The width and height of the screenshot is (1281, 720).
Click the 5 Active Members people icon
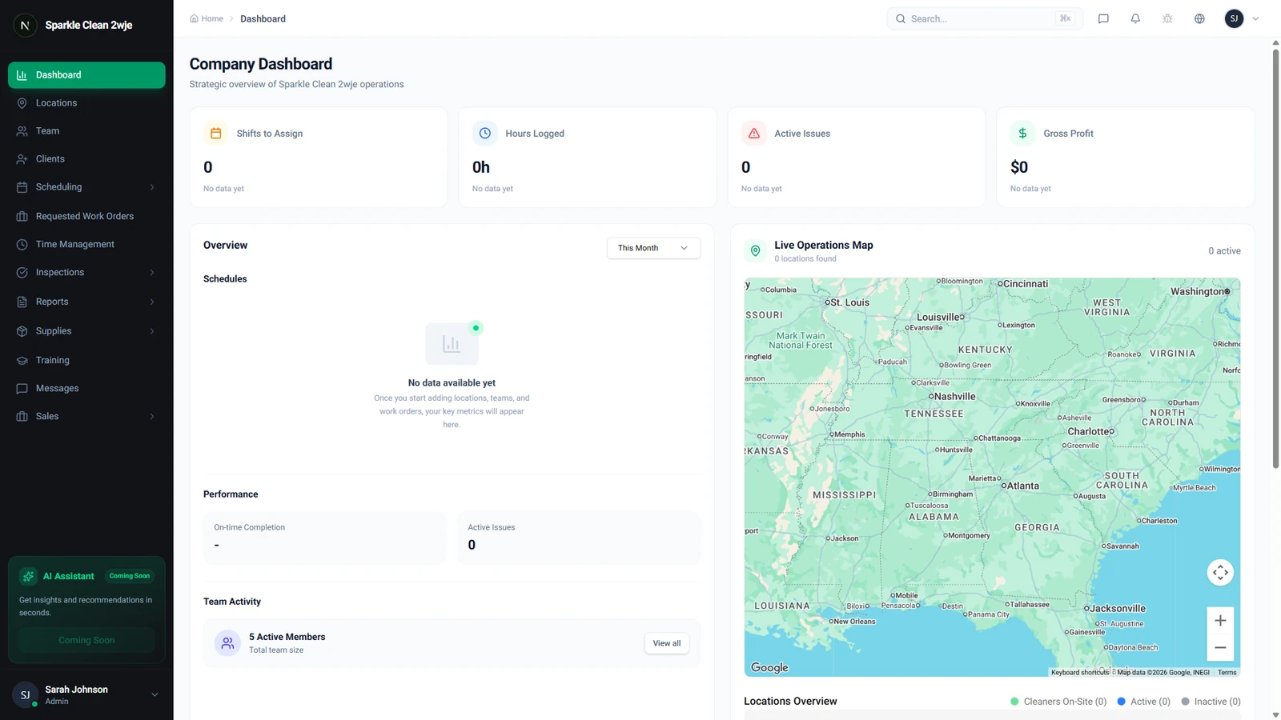[227, 643]
